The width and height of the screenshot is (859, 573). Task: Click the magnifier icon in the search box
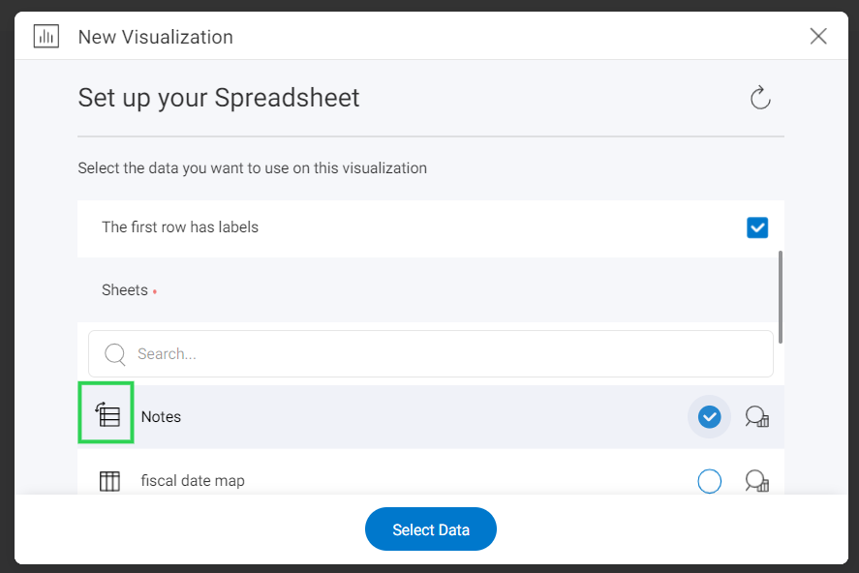click(x=115, y=354)
